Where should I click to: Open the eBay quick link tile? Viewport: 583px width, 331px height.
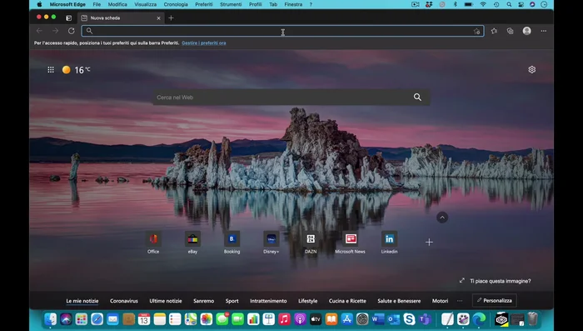click(x=192, y=243)
